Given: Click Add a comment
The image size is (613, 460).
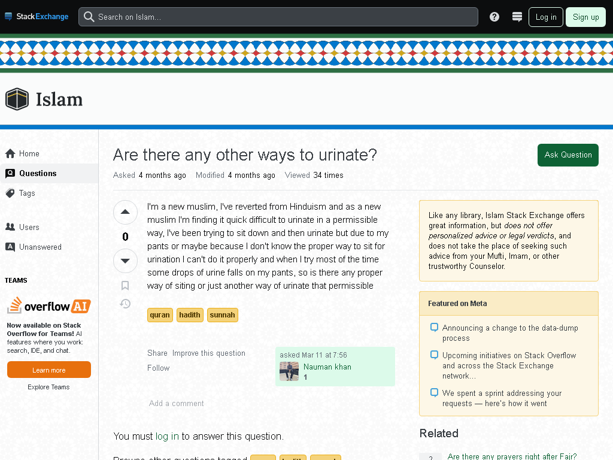Looking at the screenshot, I should point(177,403).
